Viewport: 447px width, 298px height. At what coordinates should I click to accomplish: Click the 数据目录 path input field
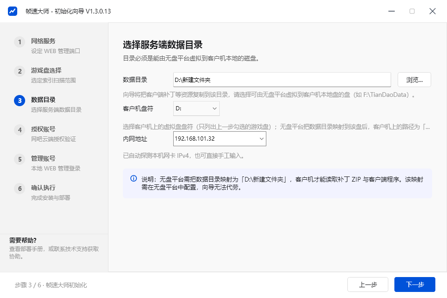[282, 80]
